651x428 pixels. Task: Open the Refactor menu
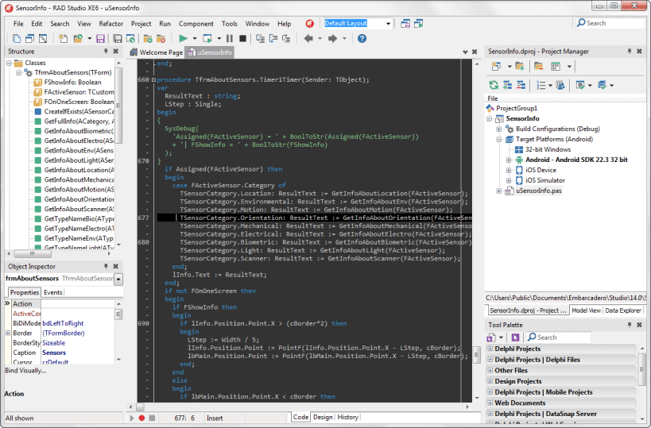coord(110,24)
